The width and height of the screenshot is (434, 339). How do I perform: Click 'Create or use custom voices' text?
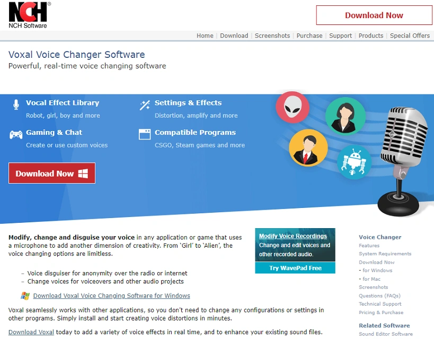click(67, 145)
